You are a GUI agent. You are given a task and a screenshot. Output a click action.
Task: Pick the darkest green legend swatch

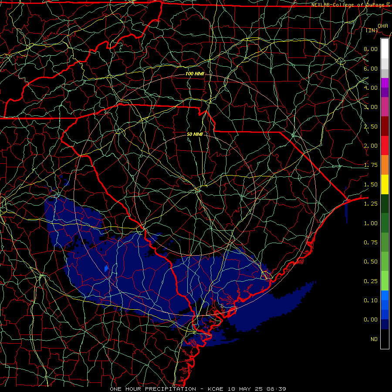pos(385,203)
